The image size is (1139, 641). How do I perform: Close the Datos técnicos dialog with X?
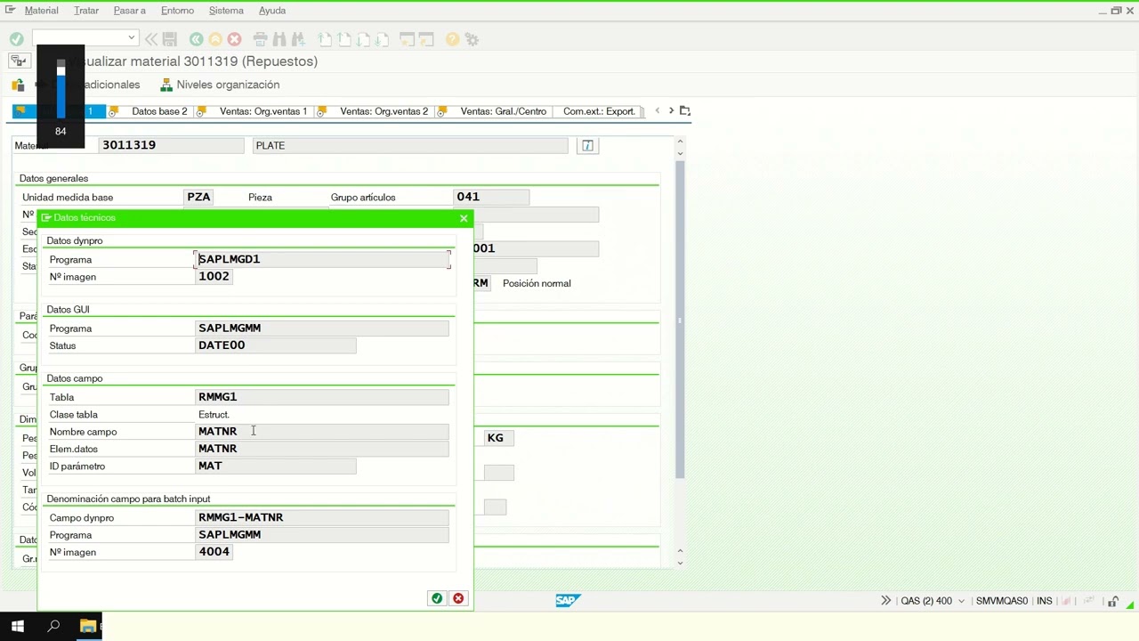coord(464,218)
